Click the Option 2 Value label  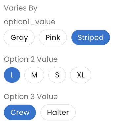coord(31,59)
